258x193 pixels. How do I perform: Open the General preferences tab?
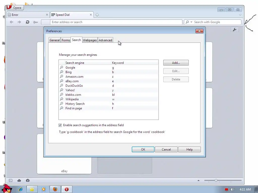click(55, 40)
